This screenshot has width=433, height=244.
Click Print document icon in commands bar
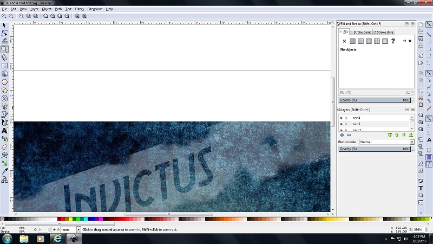[x=421, y=46]
